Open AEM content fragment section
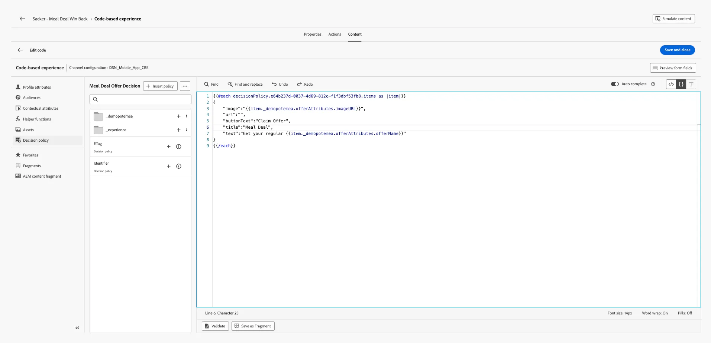Screen dimensions: 711x343 [42, 176]
